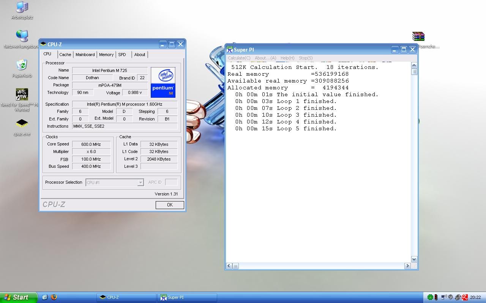Click the OK button in CPU-Z
This screenshot has width=486, height=303.
point(170,205)
